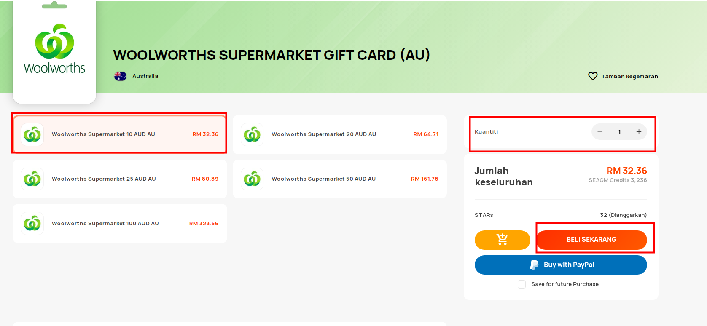Click the heart icon to add favorite
This screenshot has width=707, height=326.
click(x=593, y=76)
